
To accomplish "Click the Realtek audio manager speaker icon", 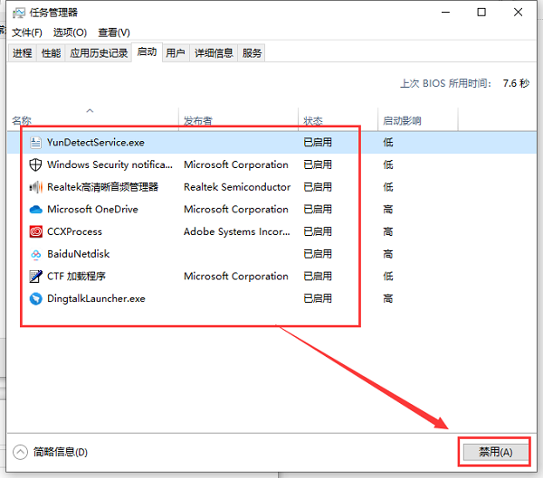I will coord(35,187).
